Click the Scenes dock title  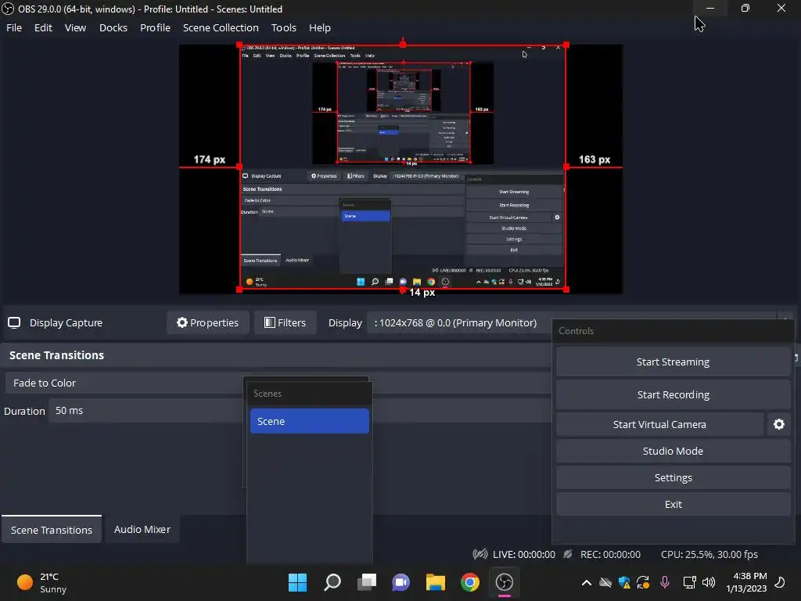click(x=268, y=394)
